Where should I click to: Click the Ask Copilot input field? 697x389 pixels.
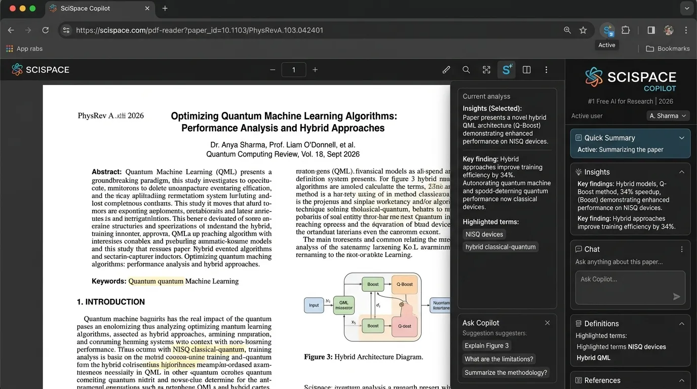[x=630, y=288]
